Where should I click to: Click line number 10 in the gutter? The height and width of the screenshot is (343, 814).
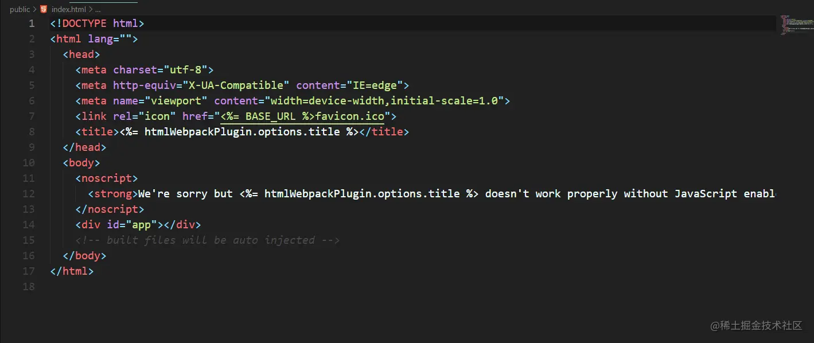[x=29, y=163]
